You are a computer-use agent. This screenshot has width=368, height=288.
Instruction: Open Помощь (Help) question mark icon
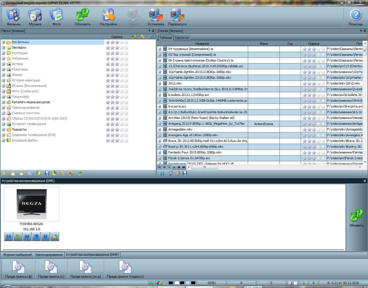(356, 17)
